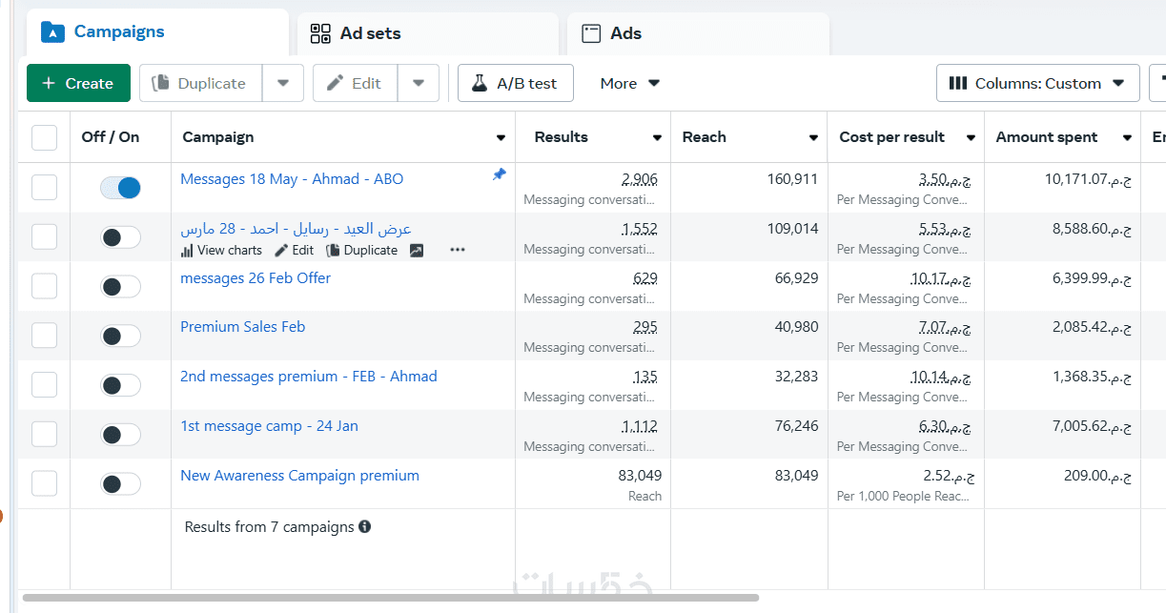
Task: Click the pin icon on Messages 18 May campaign
Action: pos(499,174)
